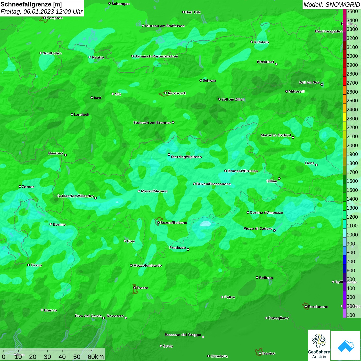Click the Murnau am Staffelsee label
This screenshot has width=361, height=361.
(x=165, y=26)
